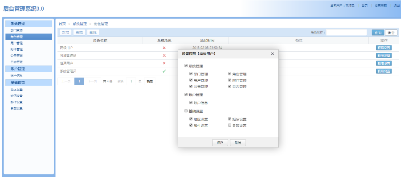
Task: Click the 清空 button
Action: [391, 33]
